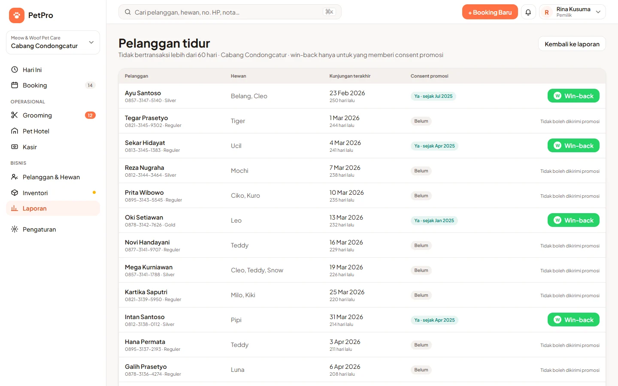Click the clock icon beside Hari Ini

click(x=15, y=69)
